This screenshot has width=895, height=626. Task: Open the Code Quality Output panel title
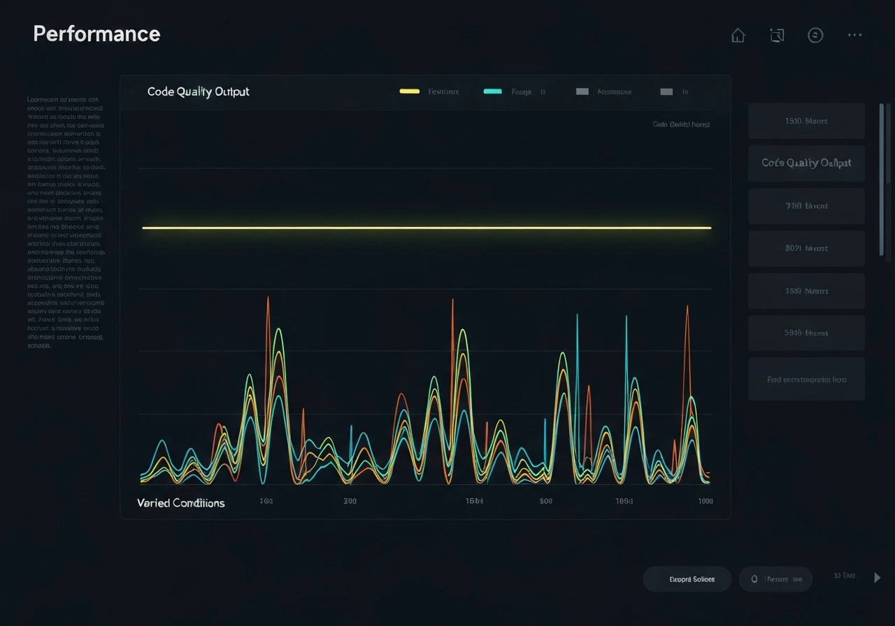[198, 92]
